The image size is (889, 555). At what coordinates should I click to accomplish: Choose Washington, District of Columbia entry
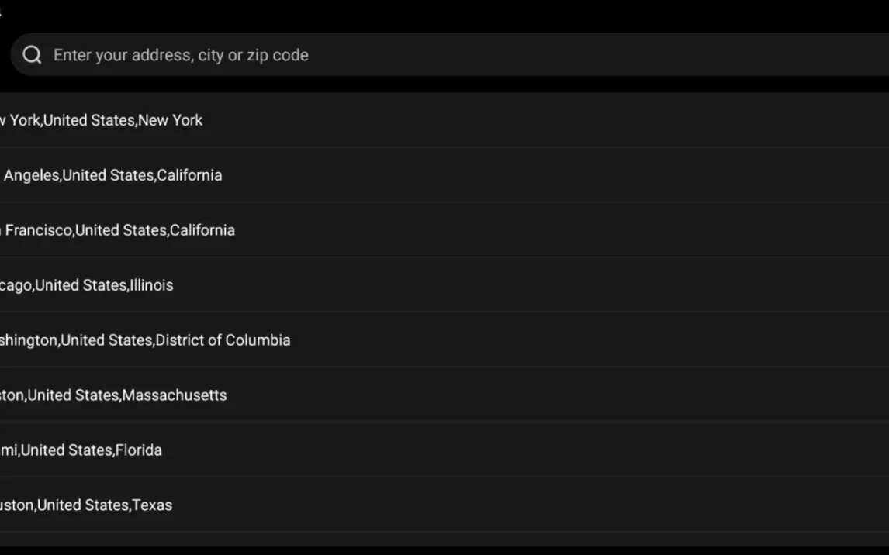(x=145, y=340)
